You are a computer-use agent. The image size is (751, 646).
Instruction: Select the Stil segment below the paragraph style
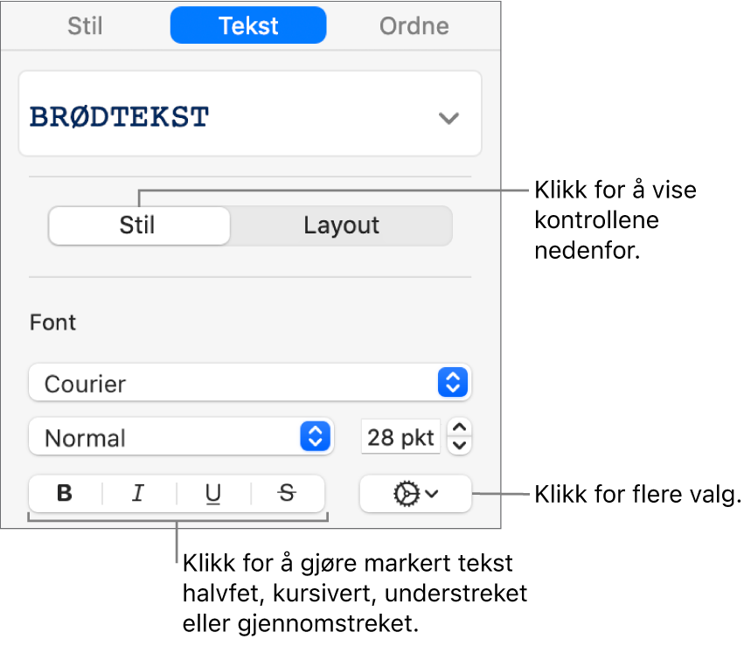coord(139,226)
